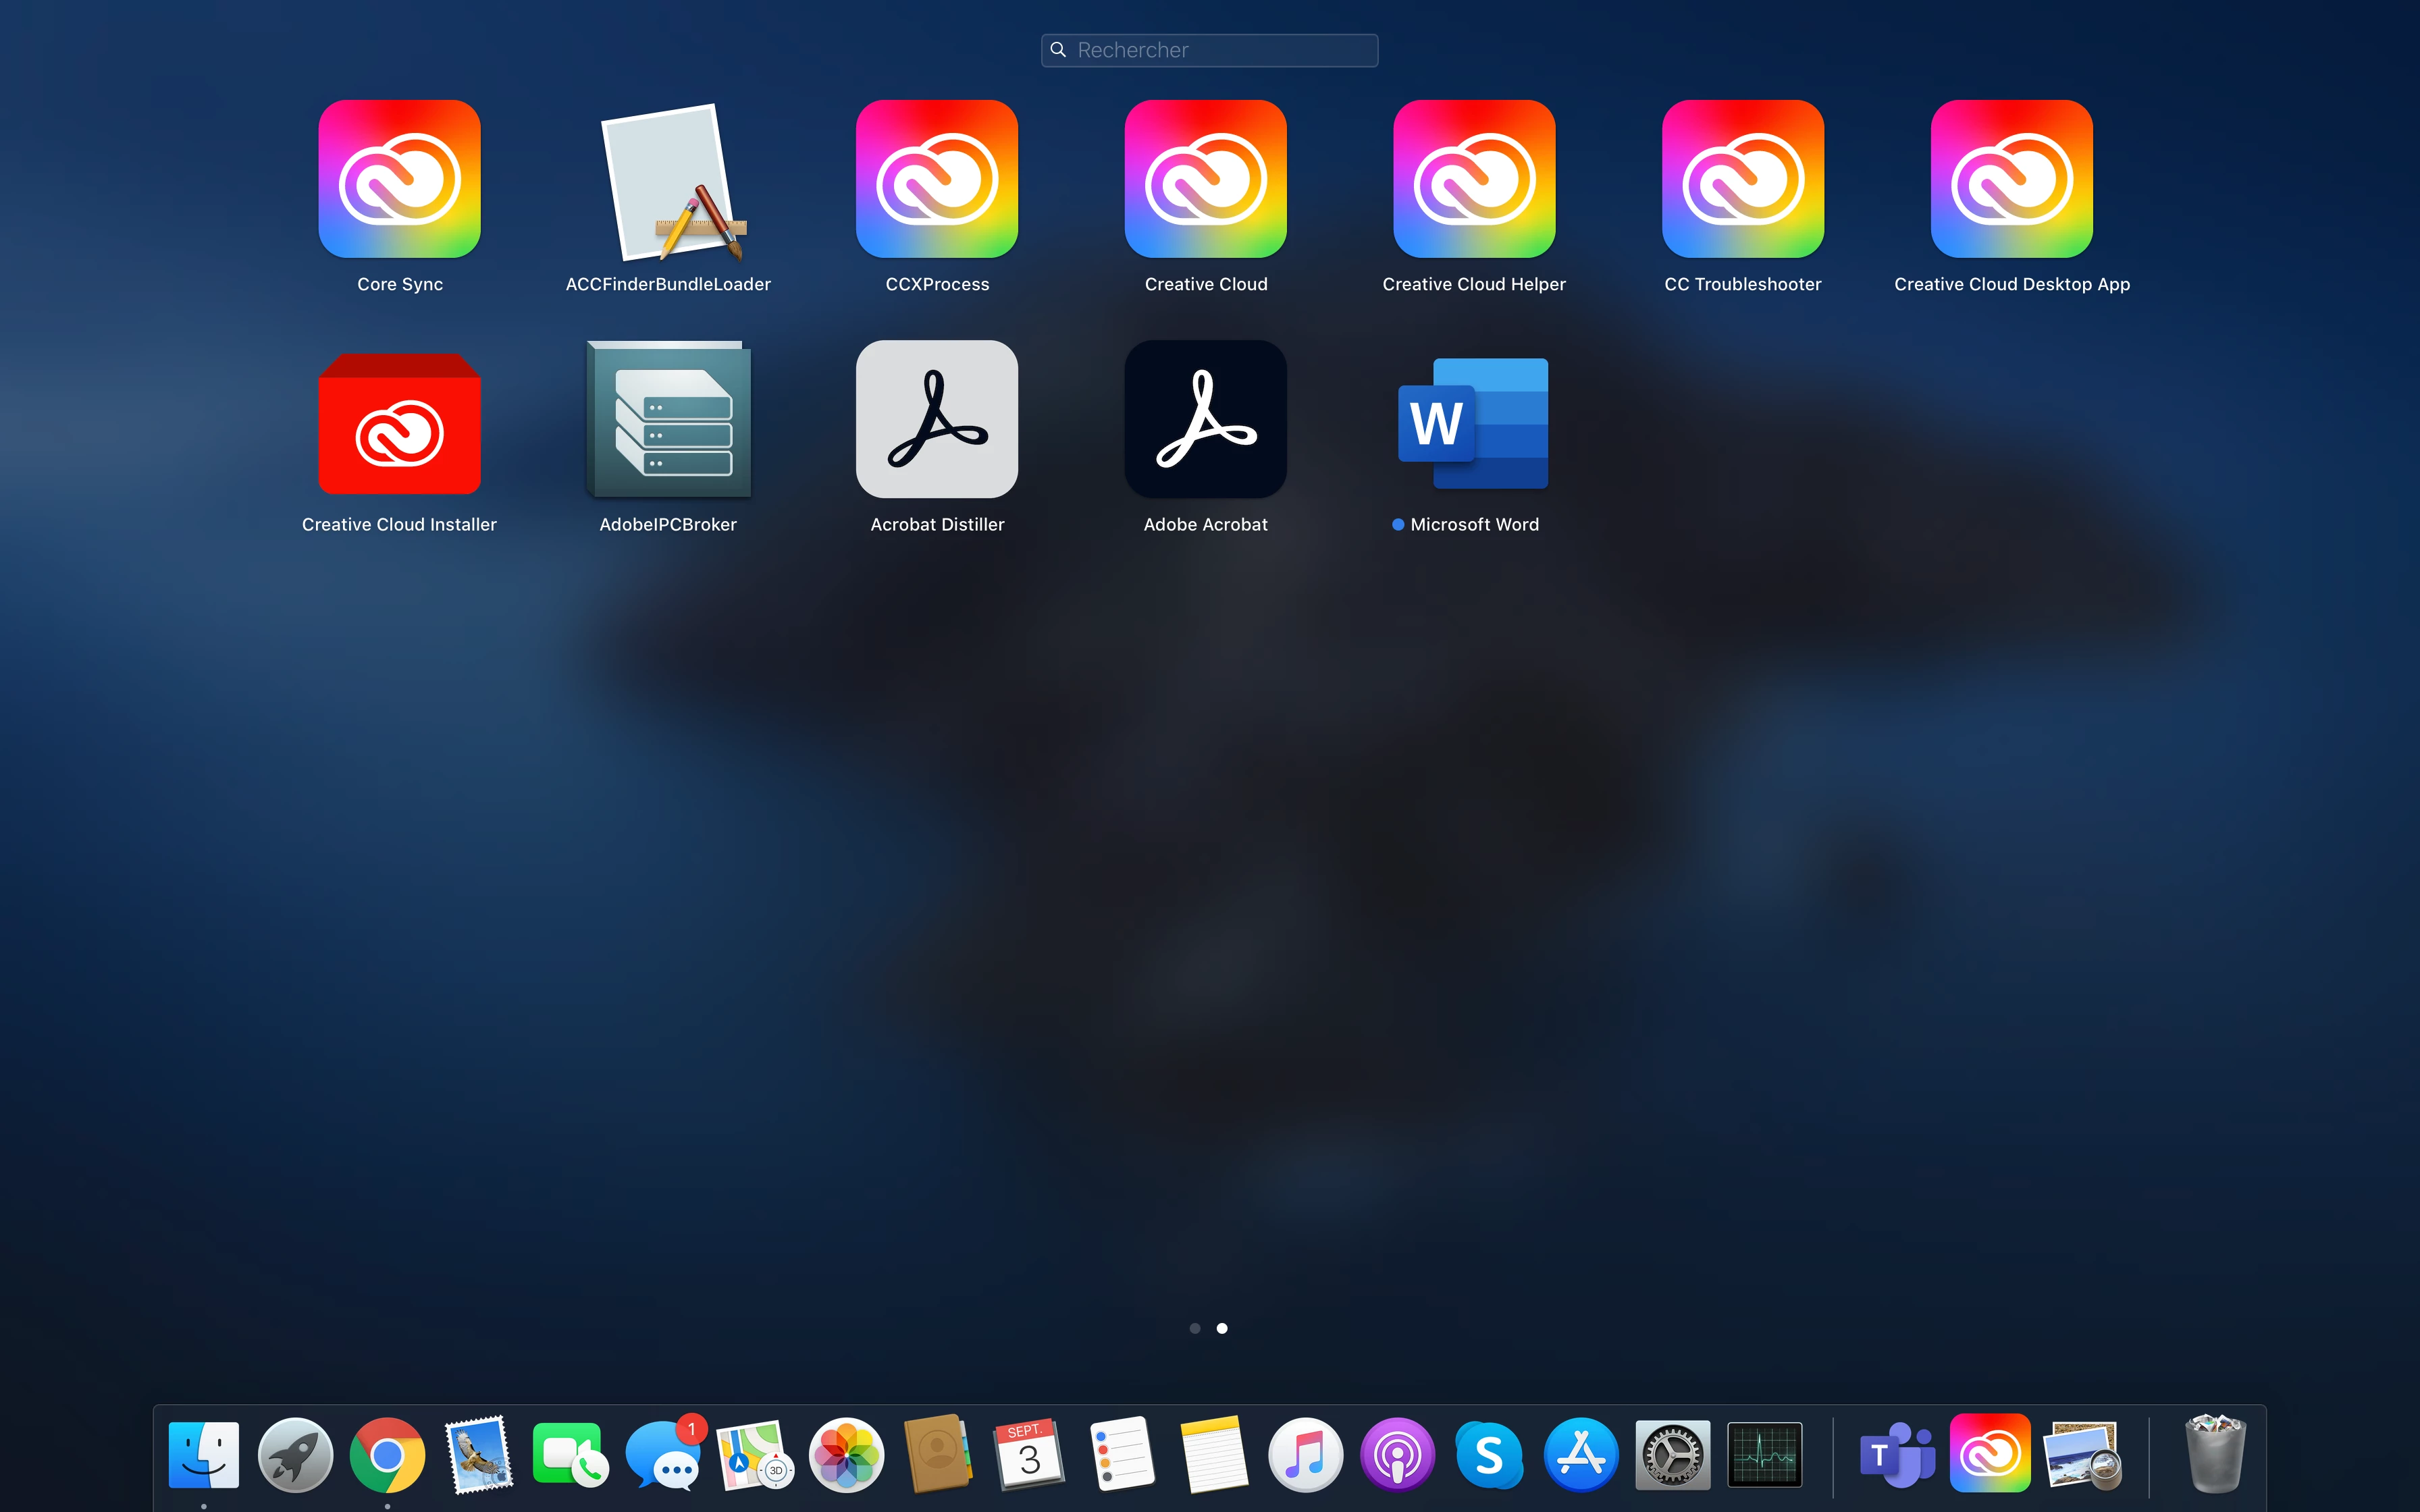Launch Skype from the Dock
2420x1512 pixels.
click(1489, 1454)
